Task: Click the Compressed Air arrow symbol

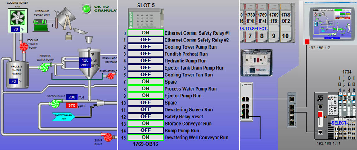Action: pyautogui.click(x=63, y=116)
